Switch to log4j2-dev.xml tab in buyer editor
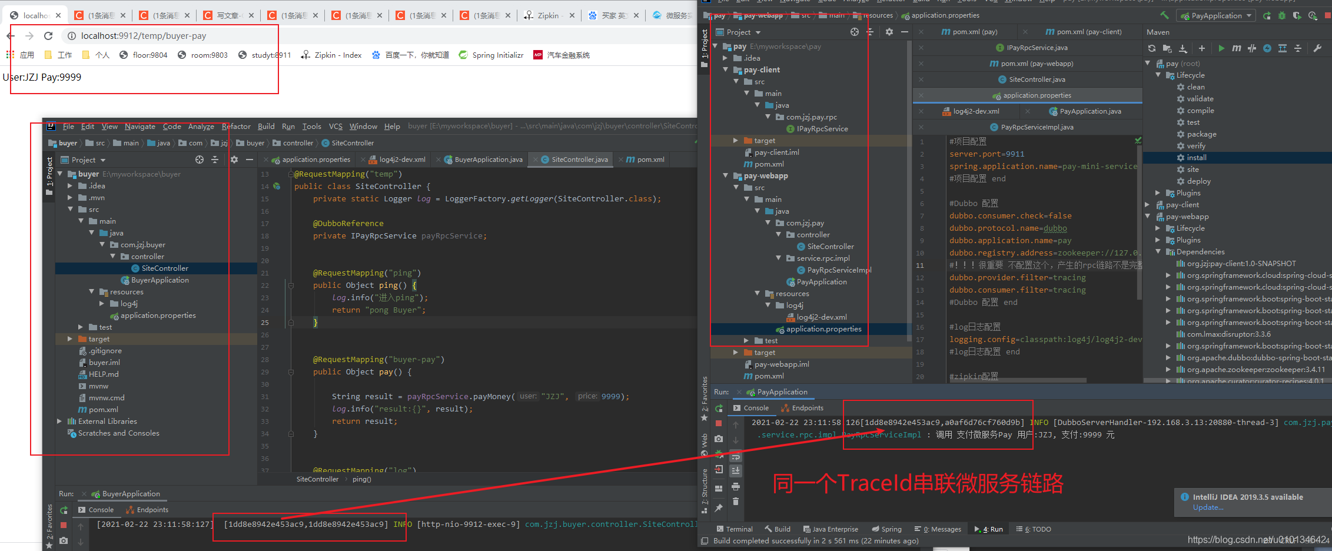1332x551 pixels. pos(397,160)
